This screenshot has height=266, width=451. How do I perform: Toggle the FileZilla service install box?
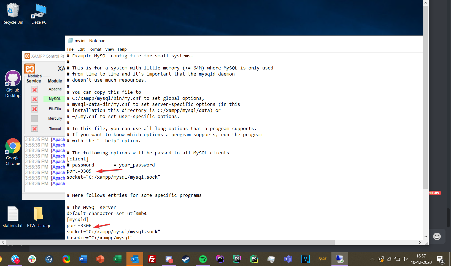[34, 109]
